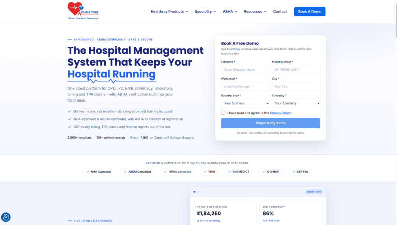The width and height of the screenshot is (397, 225).
Task: Open the Your Business dropdown
Action: tap(245, 103)
